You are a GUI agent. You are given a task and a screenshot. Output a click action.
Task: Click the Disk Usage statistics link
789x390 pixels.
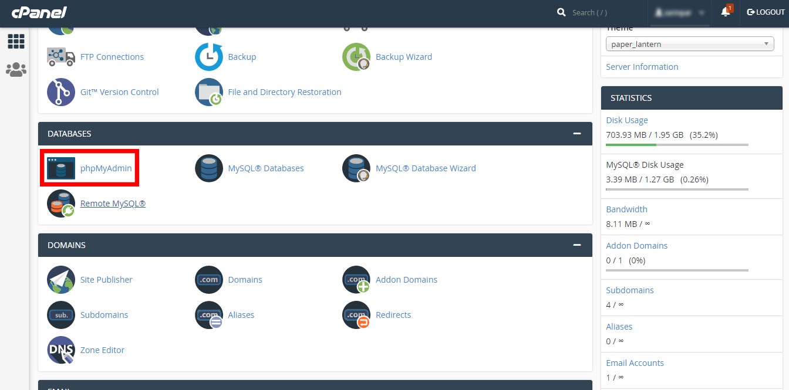click(627, 120)
